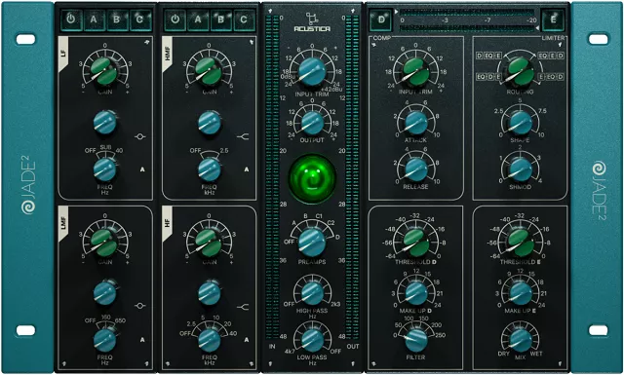Click the Threshold D knob
624x375 pixels.
click(416, 243)
